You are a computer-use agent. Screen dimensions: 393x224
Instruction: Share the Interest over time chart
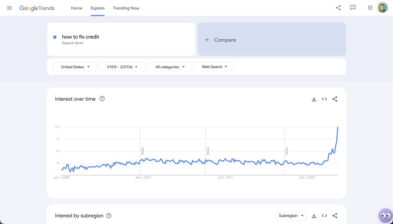point(335,99)
